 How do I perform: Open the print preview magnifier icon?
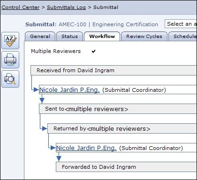click(x=10, y=79)
